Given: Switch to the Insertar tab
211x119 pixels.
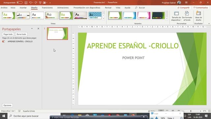Looking at the screenshot, I should pyautogui.click(x=23, y=8).
